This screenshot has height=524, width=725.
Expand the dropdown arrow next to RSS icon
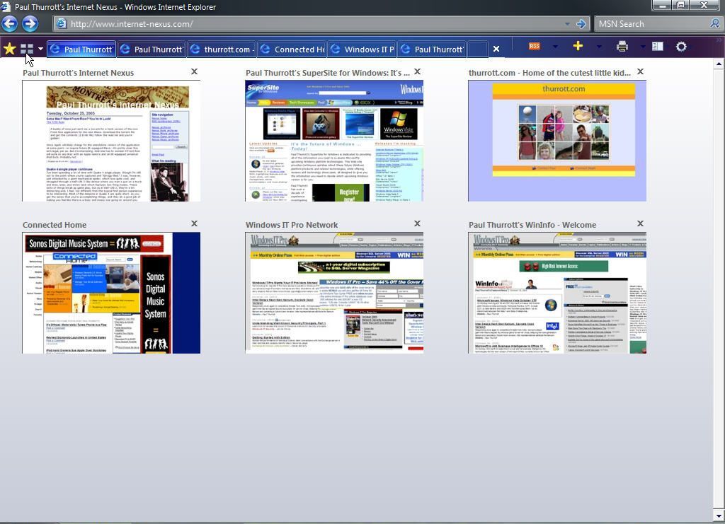(555, 46)
